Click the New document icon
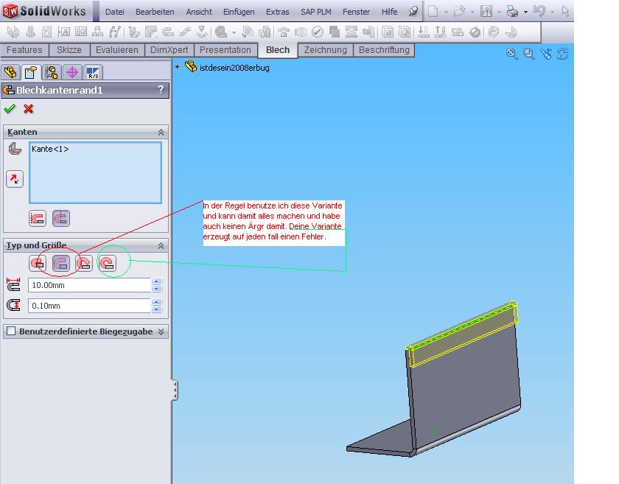 click(x=433, y=12)
